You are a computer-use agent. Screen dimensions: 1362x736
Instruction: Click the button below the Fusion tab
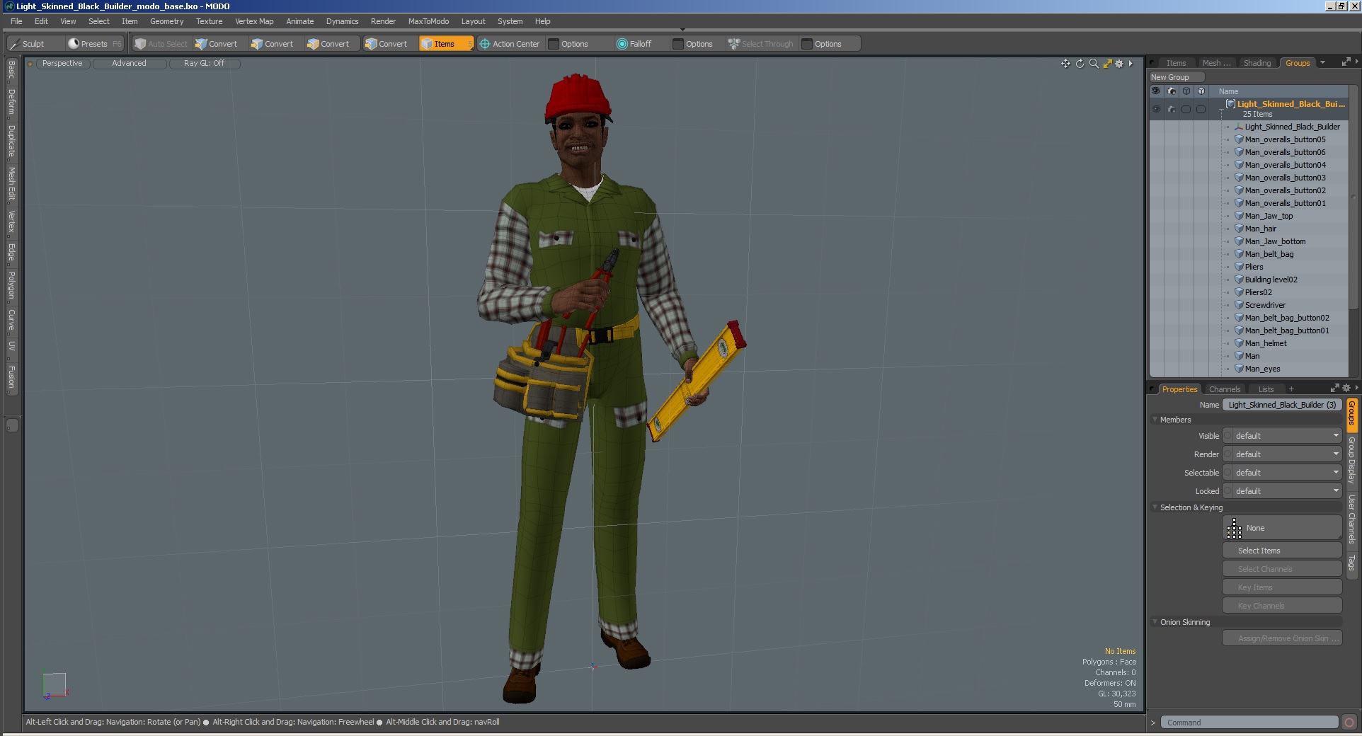(12, 425)
